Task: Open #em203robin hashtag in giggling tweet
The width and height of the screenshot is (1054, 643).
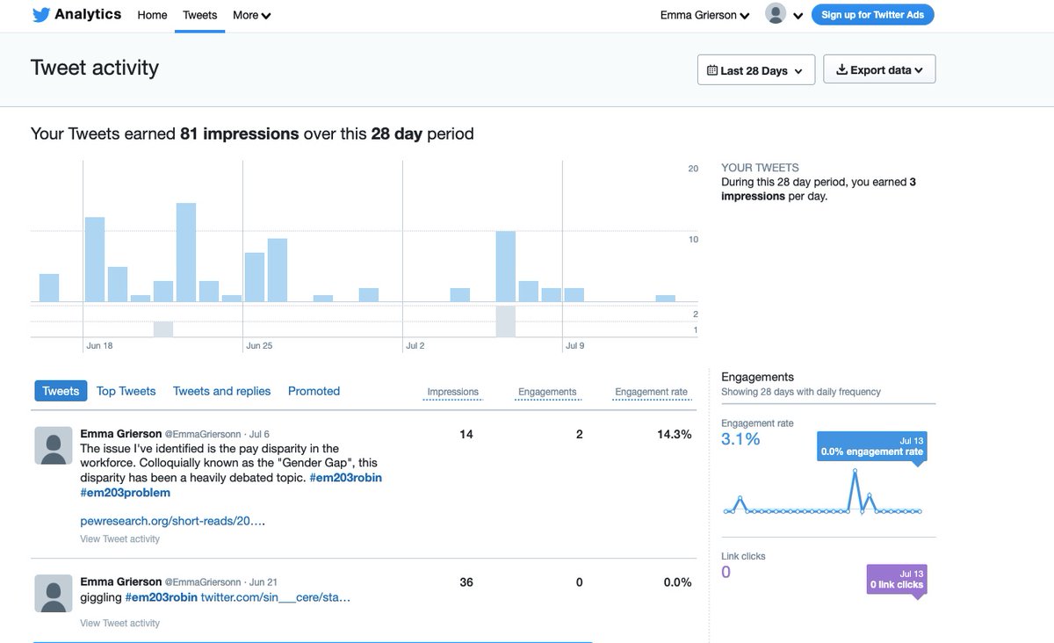Action: tap(161, 597)
